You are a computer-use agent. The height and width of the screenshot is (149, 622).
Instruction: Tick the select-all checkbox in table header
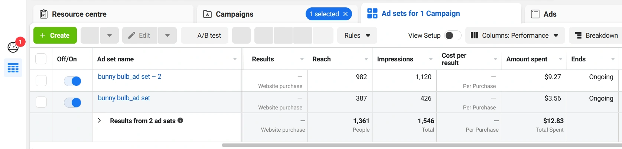pyautogui.click(x=41, y=59)
